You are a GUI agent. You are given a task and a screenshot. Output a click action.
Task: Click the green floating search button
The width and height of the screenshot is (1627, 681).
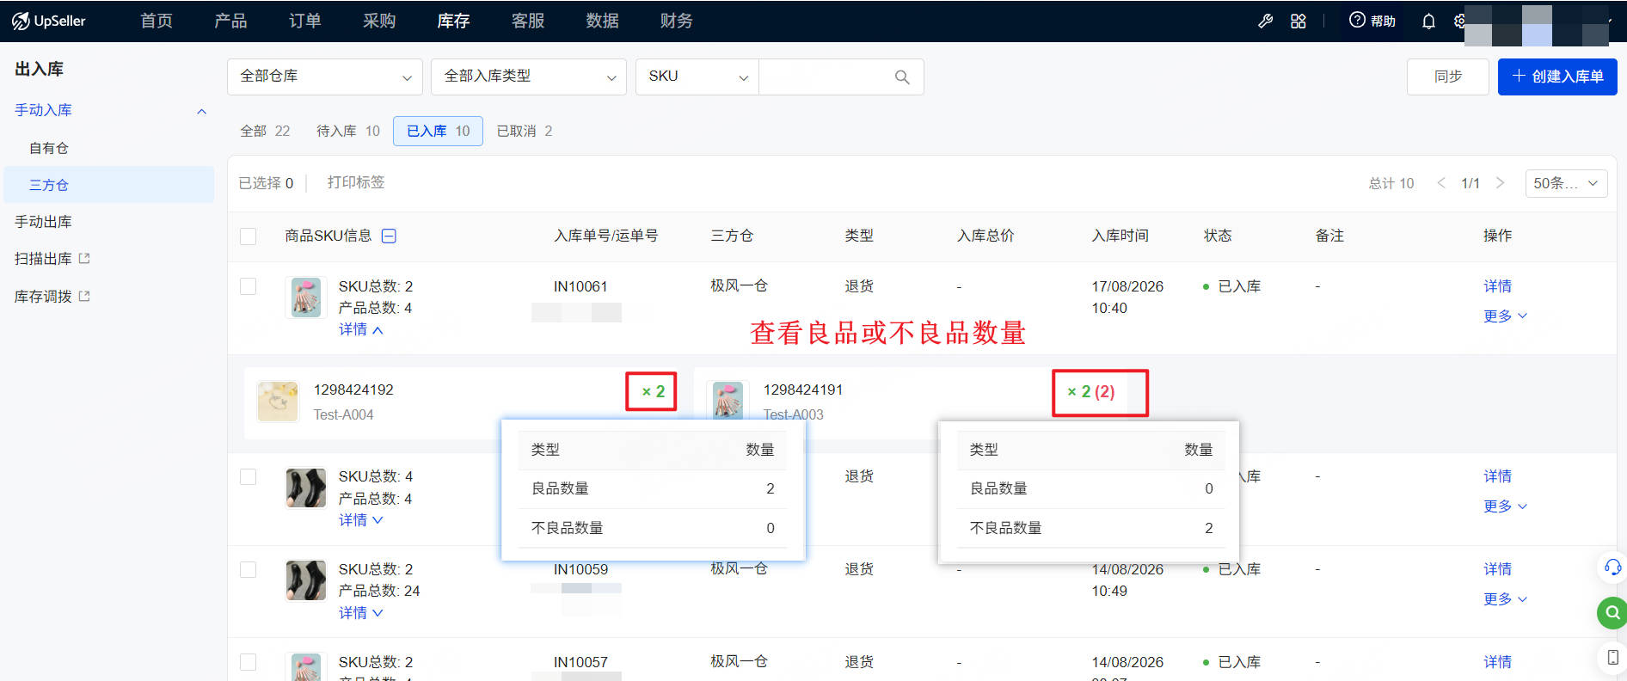pyautogui.click(x=1612, y=613)
